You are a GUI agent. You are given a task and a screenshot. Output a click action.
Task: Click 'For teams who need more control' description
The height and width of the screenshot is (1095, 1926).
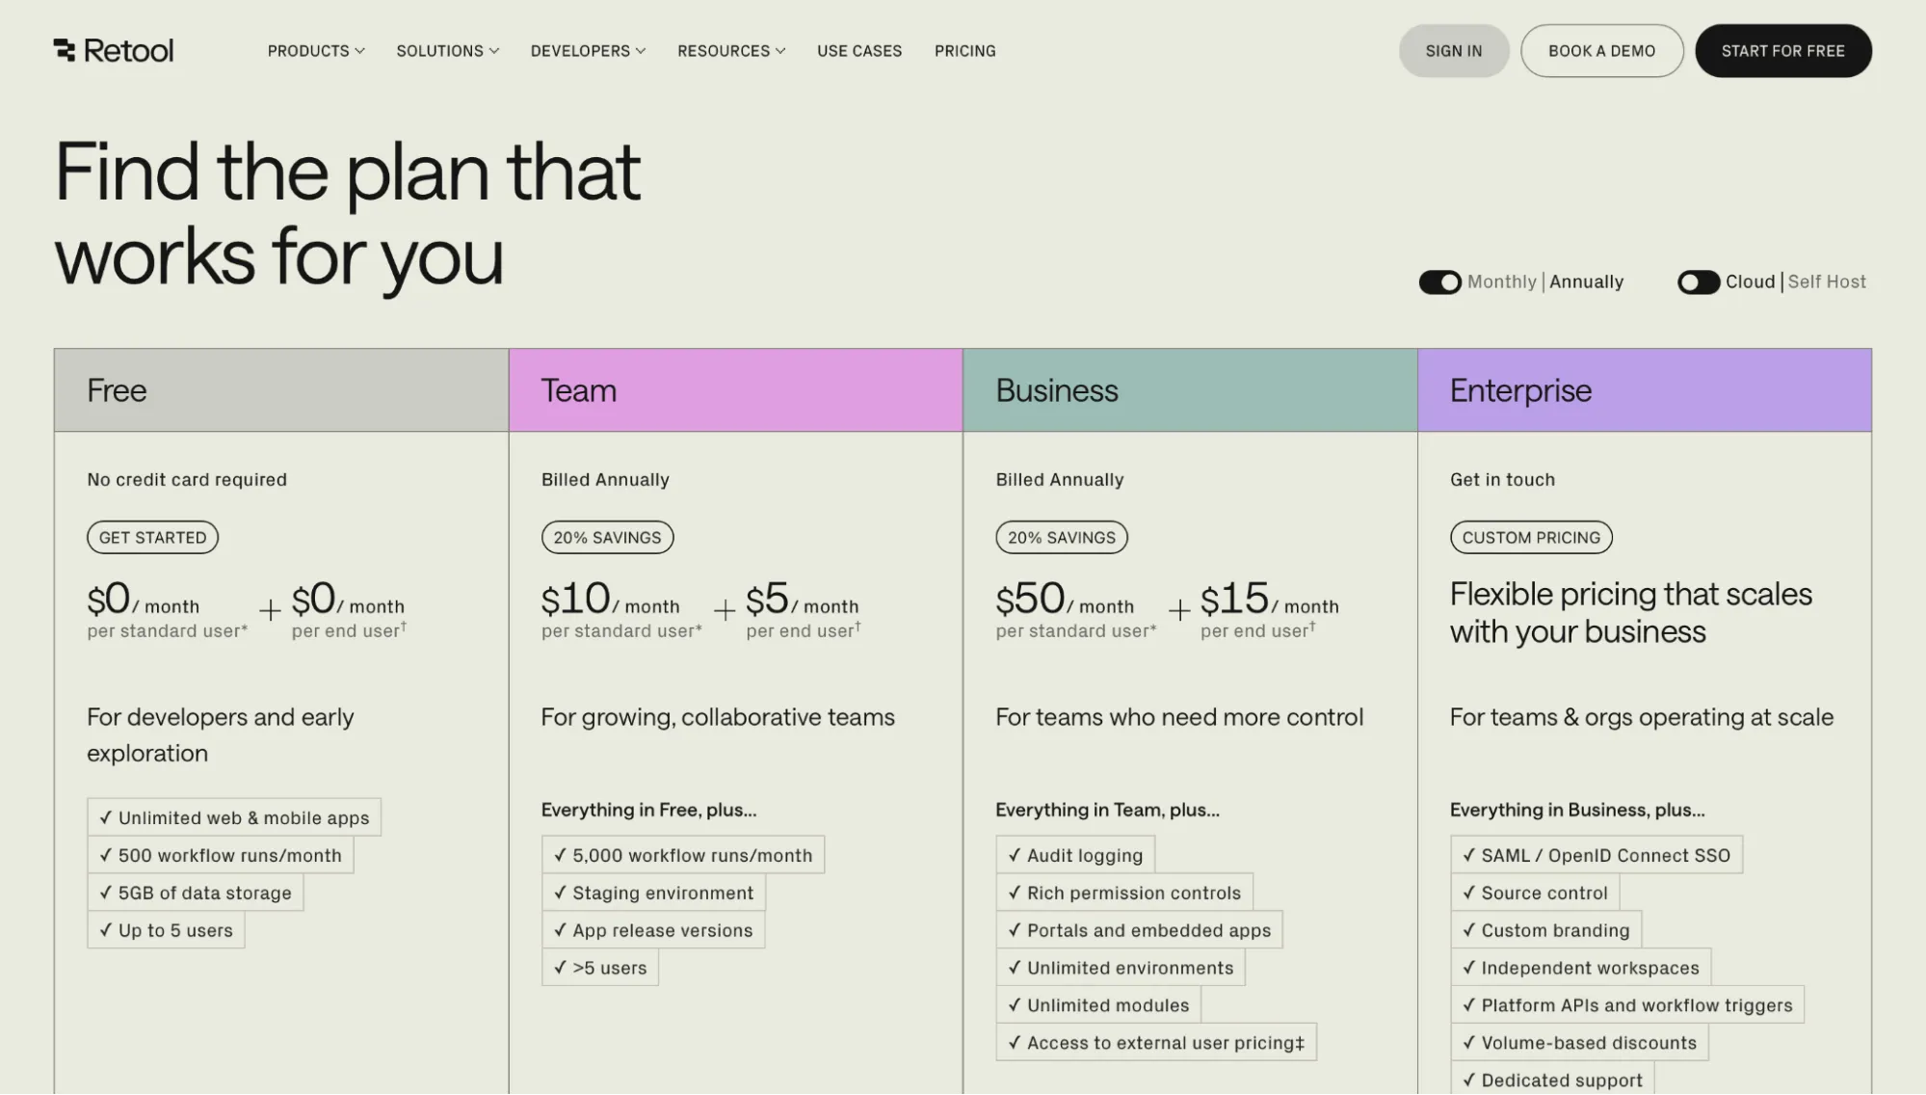[1179, 718]
